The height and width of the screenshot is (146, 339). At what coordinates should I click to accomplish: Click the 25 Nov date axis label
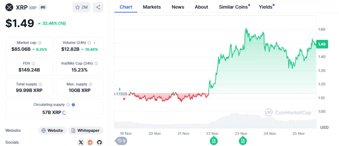pyautogui.click(x=298, y=133)
